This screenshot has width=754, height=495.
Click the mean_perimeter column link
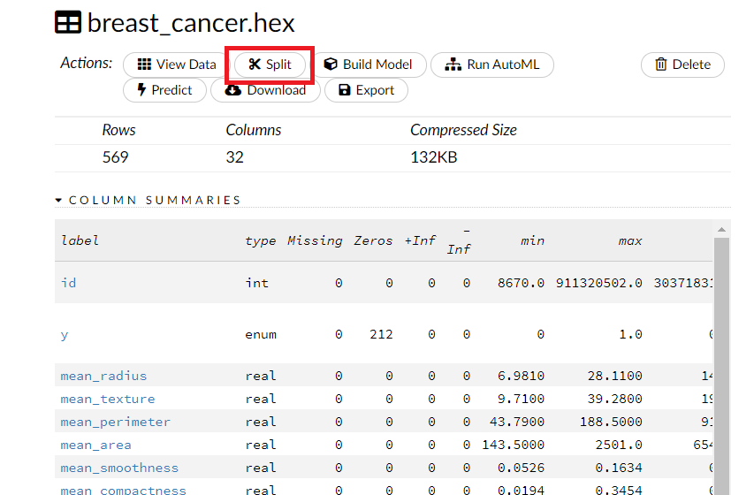click(x=115, y=422)
